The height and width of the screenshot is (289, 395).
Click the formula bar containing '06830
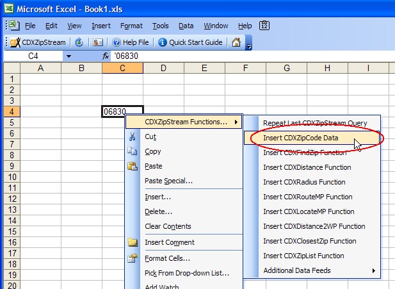(252, 56)
